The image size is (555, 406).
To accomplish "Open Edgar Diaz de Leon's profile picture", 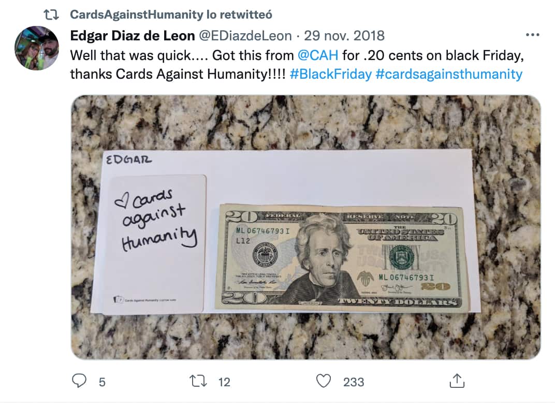I will point(37,48).
